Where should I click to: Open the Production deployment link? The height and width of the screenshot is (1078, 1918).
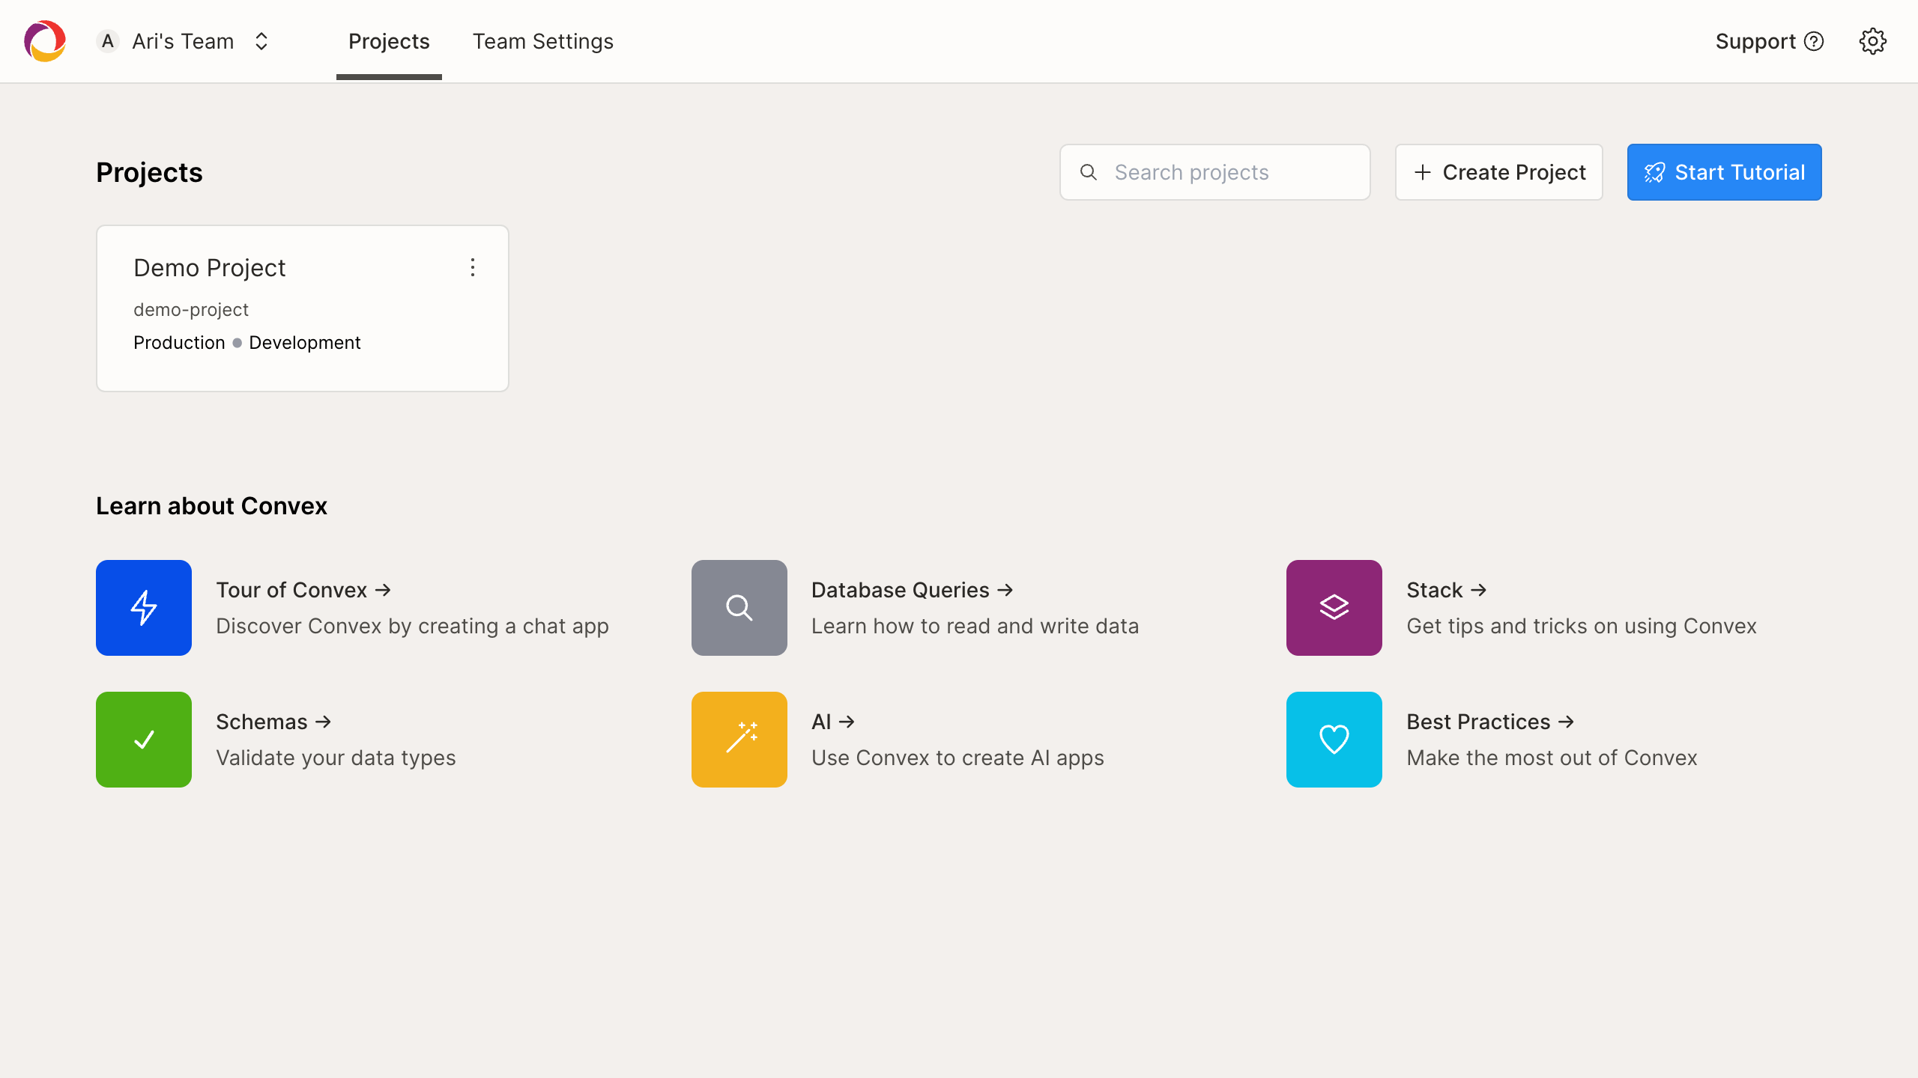point(179,342)
